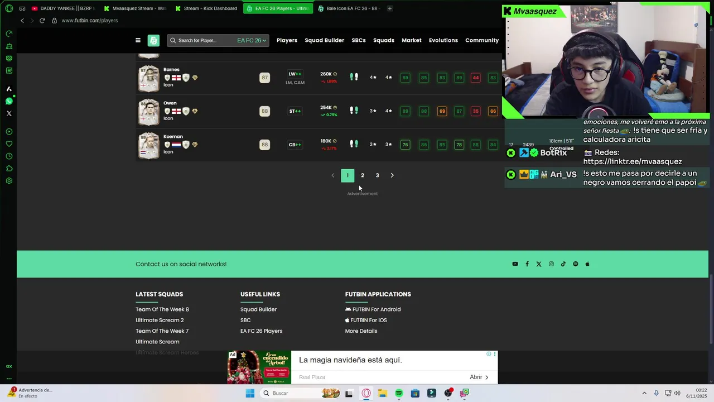
Task: Open Opera sidebar bookmarks heart
Action: pyautogui.click(x=9, y=144)
